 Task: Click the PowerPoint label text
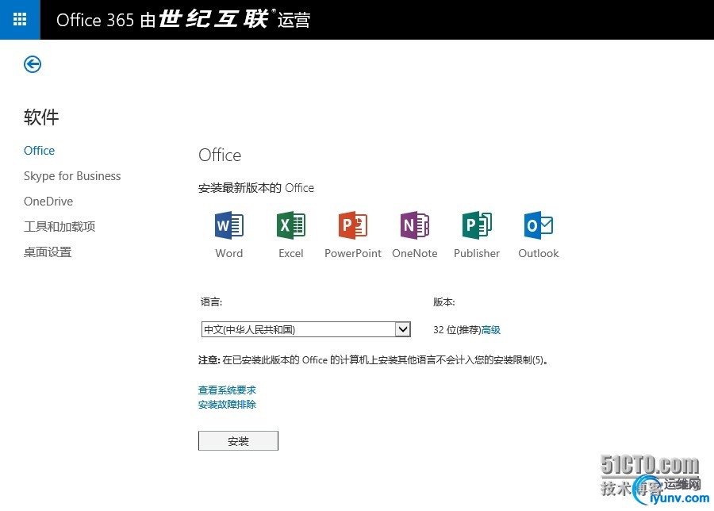click(x=353, y=253)
